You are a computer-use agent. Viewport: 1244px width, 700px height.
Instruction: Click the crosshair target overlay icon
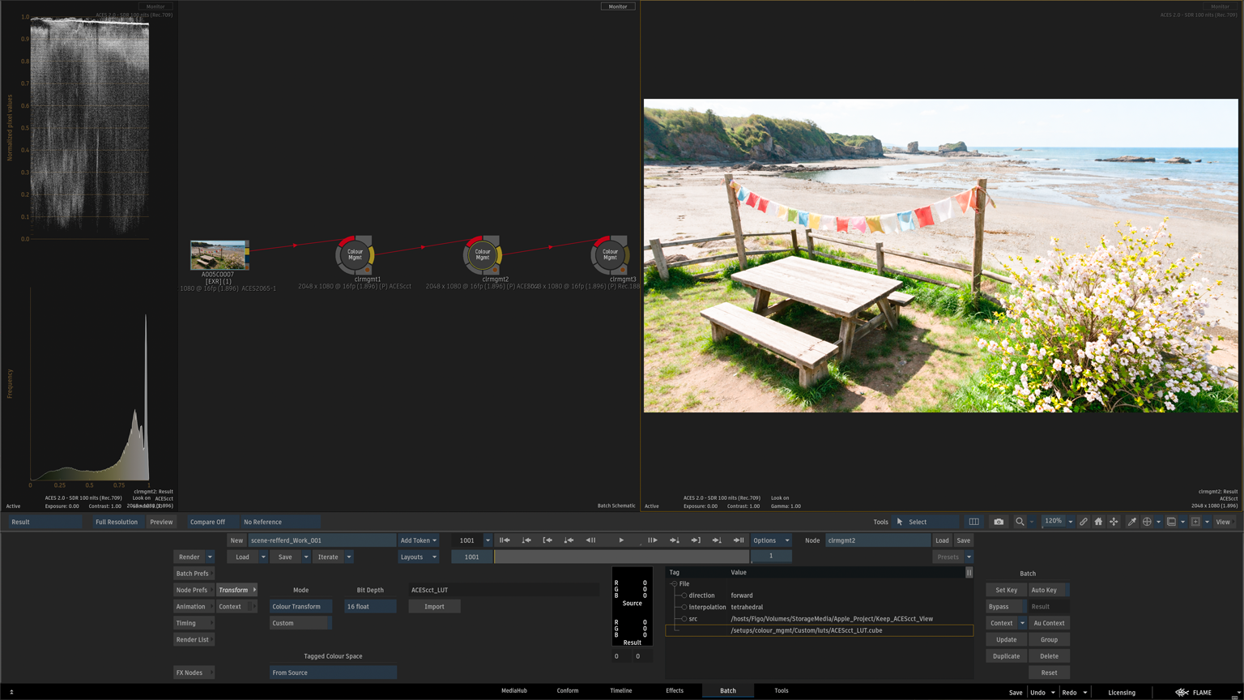click(1147, 522)
